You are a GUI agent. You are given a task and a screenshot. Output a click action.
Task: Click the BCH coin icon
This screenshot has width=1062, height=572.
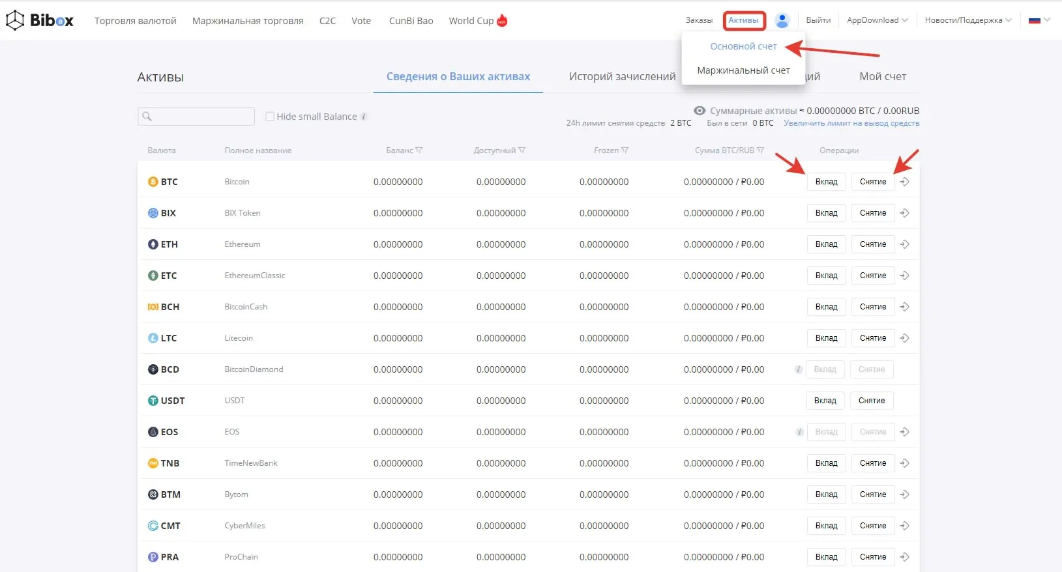153,307
